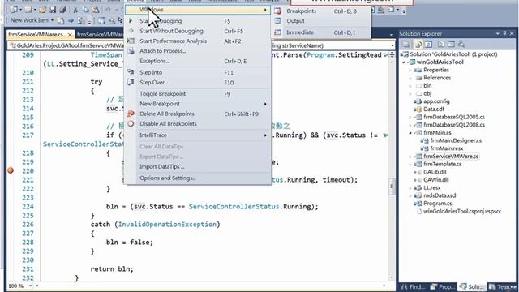Click the Breakpoints window icon in submenu
This screenshot has width=519, height=292.
[277, 11]
